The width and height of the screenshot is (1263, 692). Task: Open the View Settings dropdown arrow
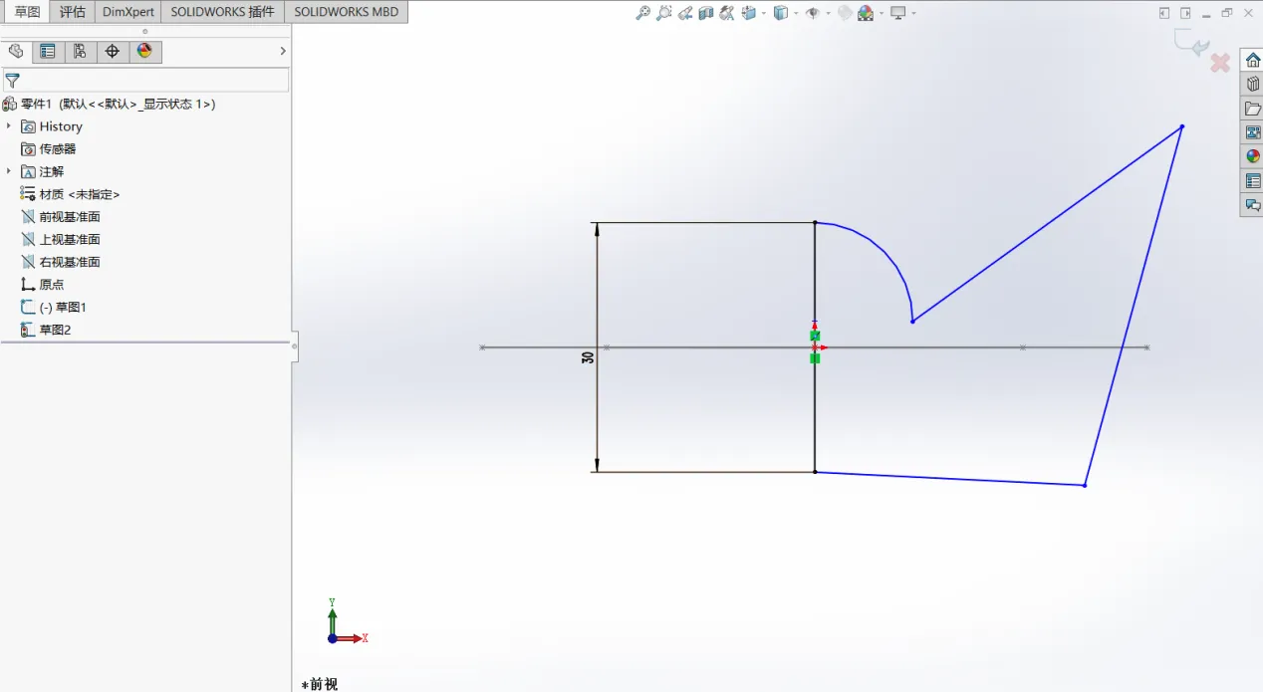[x=913, y=14]
